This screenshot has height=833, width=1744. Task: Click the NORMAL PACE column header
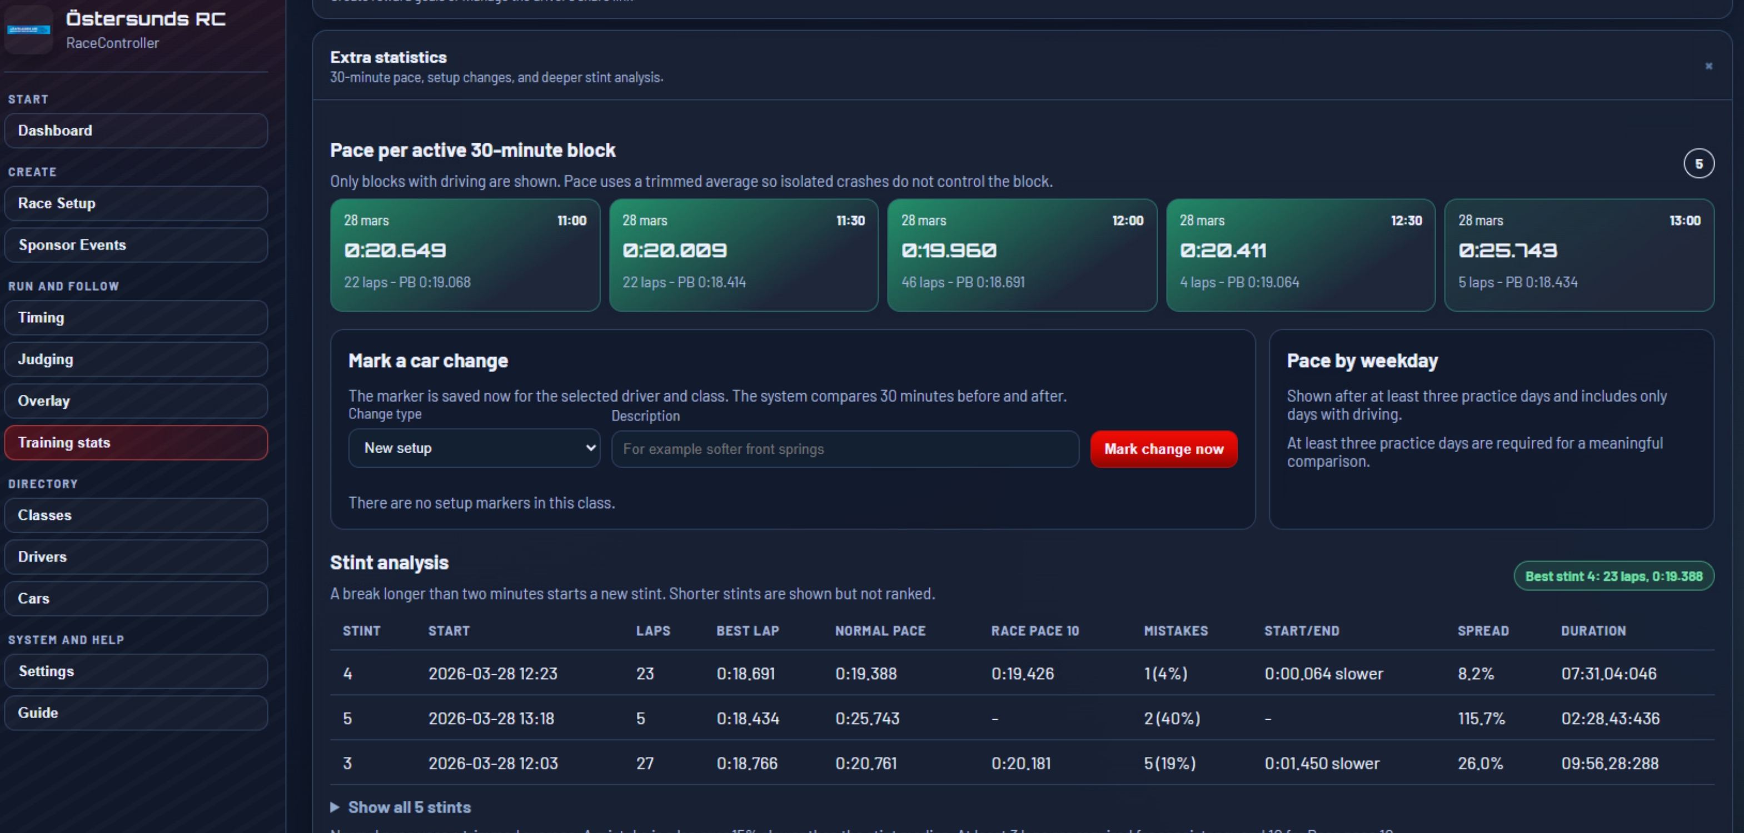880,631
